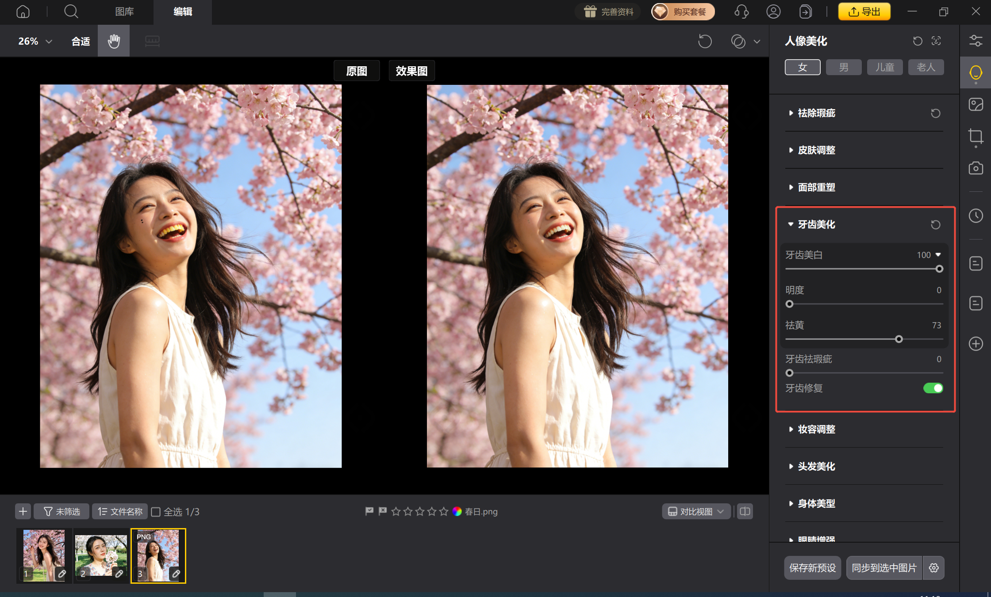
Task: Open the history clock panel icon
Action: click(x=976, y=216)
